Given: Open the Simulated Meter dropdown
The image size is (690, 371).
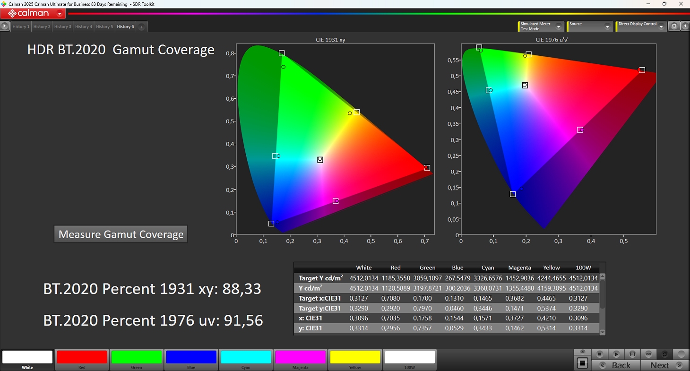Looking at the screenshot, I should pos(559,26).
